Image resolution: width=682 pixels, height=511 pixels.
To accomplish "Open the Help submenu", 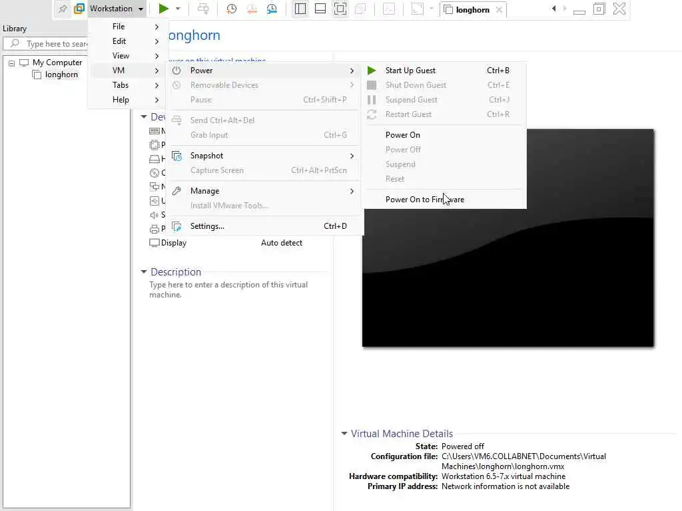I will click(x=127, y=100).
